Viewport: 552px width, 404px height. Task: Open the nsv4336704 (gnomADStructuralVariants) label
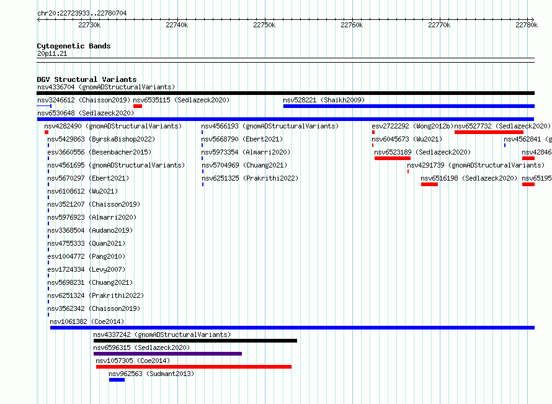[106, 87]
